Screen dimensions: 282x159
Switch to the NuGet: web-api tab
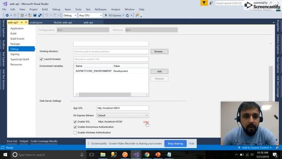(63, 23)
